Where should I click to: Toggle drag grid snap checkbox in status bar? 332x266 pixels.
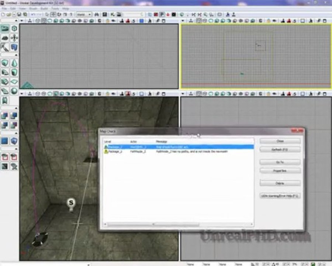point(264,264)
